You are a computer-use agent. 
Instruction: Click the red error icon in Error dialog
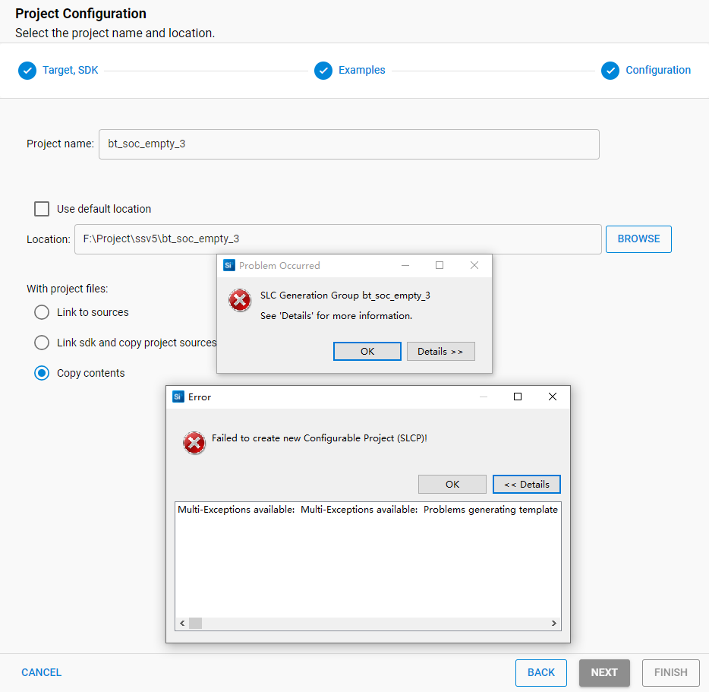point(194,443)
